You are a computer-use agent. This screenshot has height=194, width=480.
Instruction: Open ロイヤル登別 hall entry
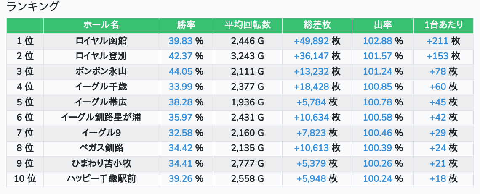click(x=101, y=56)
